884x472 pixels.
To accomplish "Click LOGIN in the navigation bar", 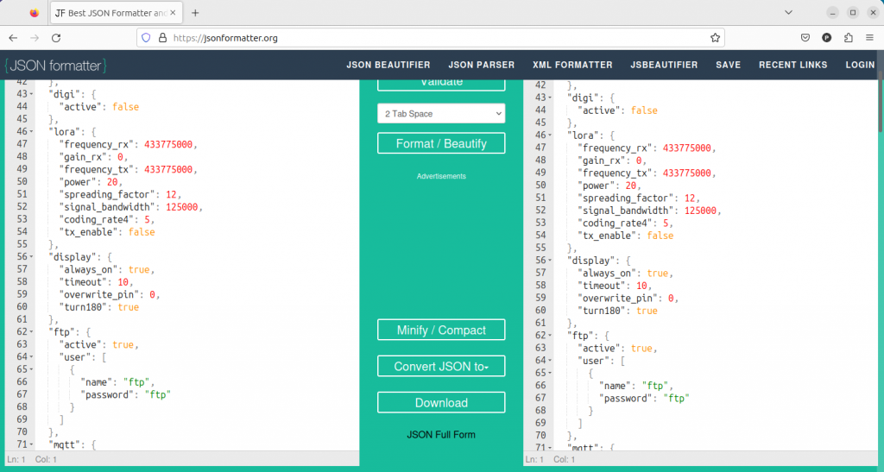I will [x=860, y=65].
